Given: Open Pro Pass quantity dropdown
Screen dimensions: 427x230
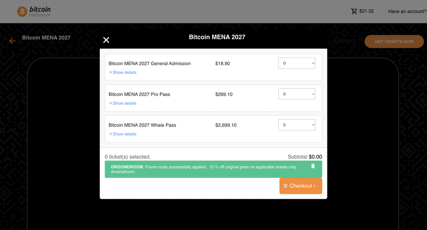Looking at the screenshot, I should click(x=296, y=94).
